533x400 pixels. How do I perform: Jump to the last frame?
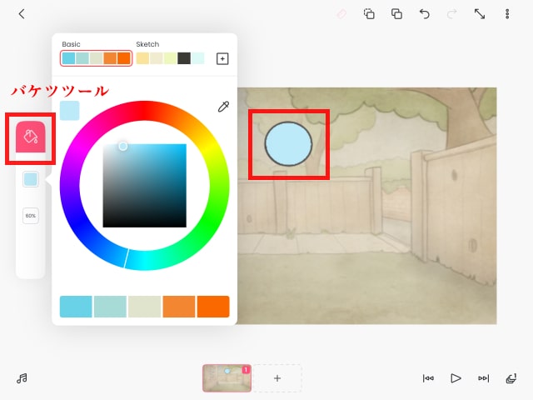coord(483,378)
